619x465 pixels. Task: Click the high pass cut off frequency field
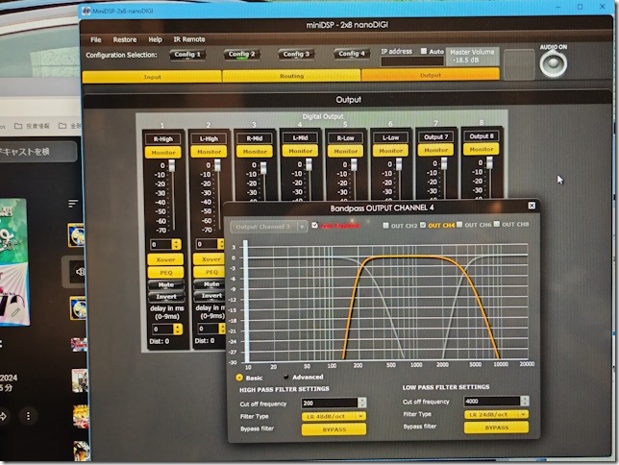(x=330, y=403)
